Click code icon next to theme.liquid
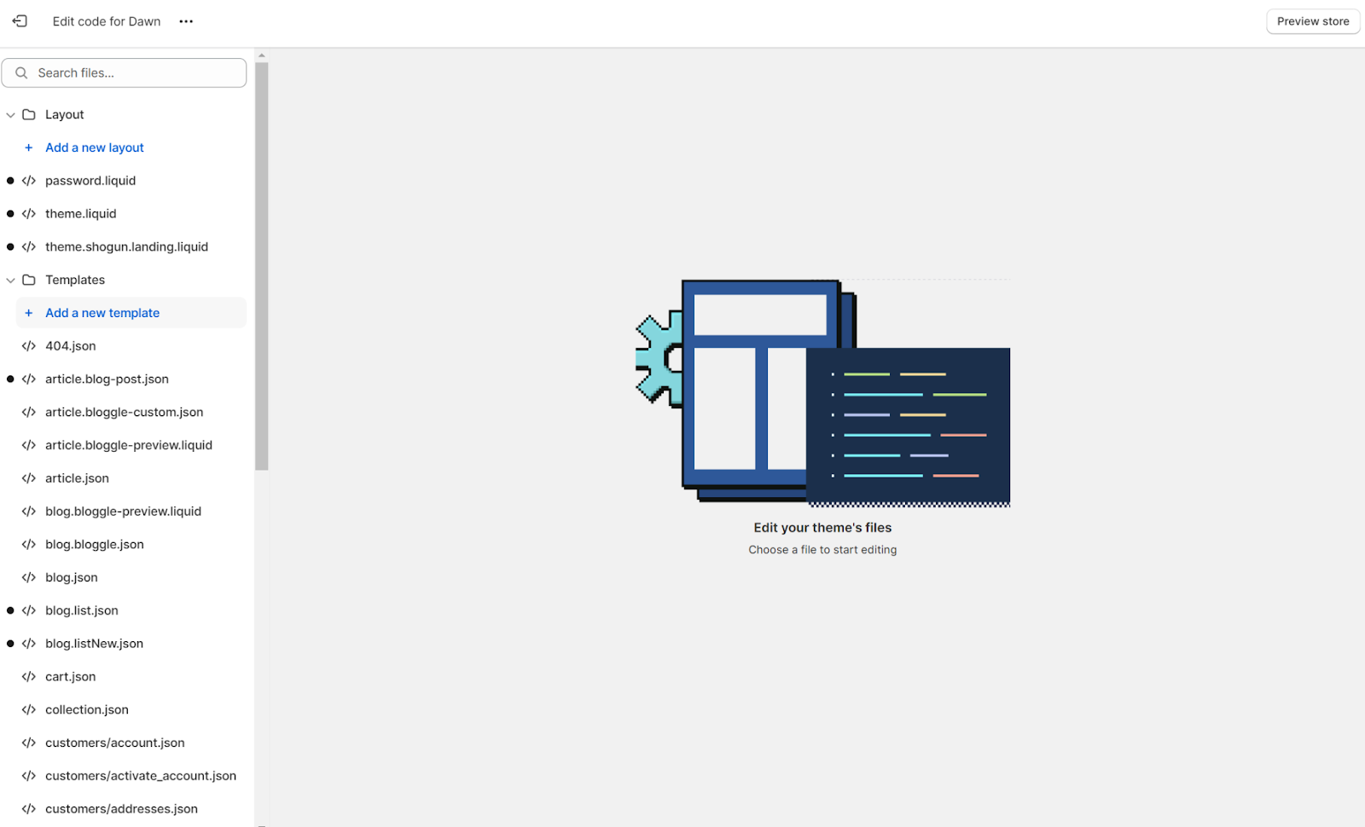The width and height of the screenshot is (1365, 827). coord(29,214)
